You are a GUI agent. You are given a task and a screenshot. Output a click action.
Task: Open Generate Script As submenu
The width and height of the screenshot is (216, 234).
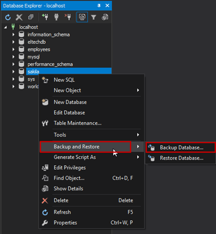[x=91, y=157]
